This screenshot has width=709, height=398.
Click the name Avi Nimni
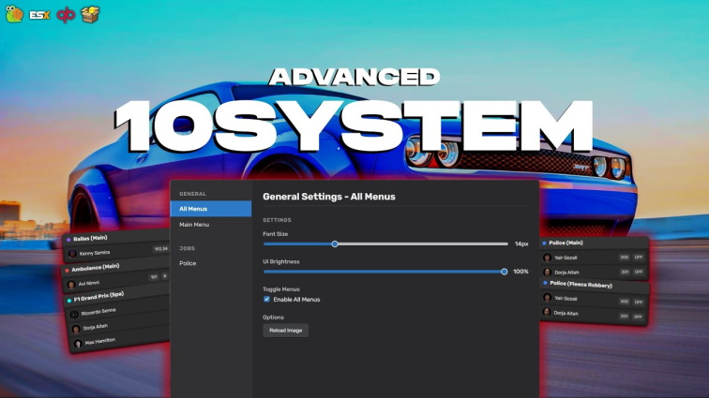point(88,283)
